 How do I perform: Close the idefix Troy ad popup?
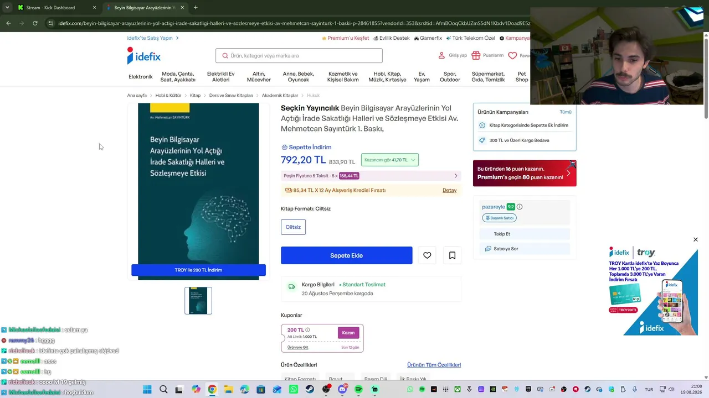pyautogui.click(x=696, y=239)
